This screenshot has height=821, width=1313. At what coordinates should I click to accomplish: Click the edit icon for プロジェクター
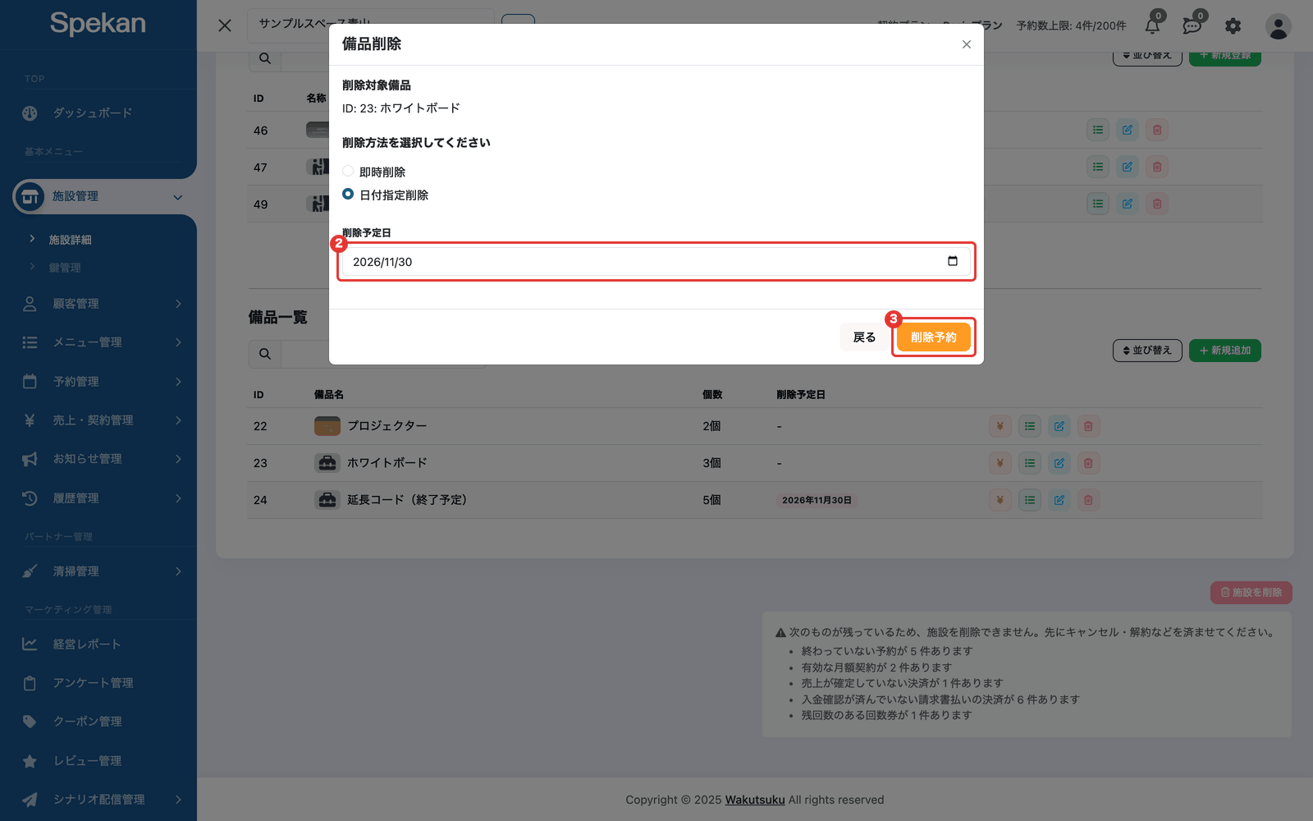point(1059,426)
